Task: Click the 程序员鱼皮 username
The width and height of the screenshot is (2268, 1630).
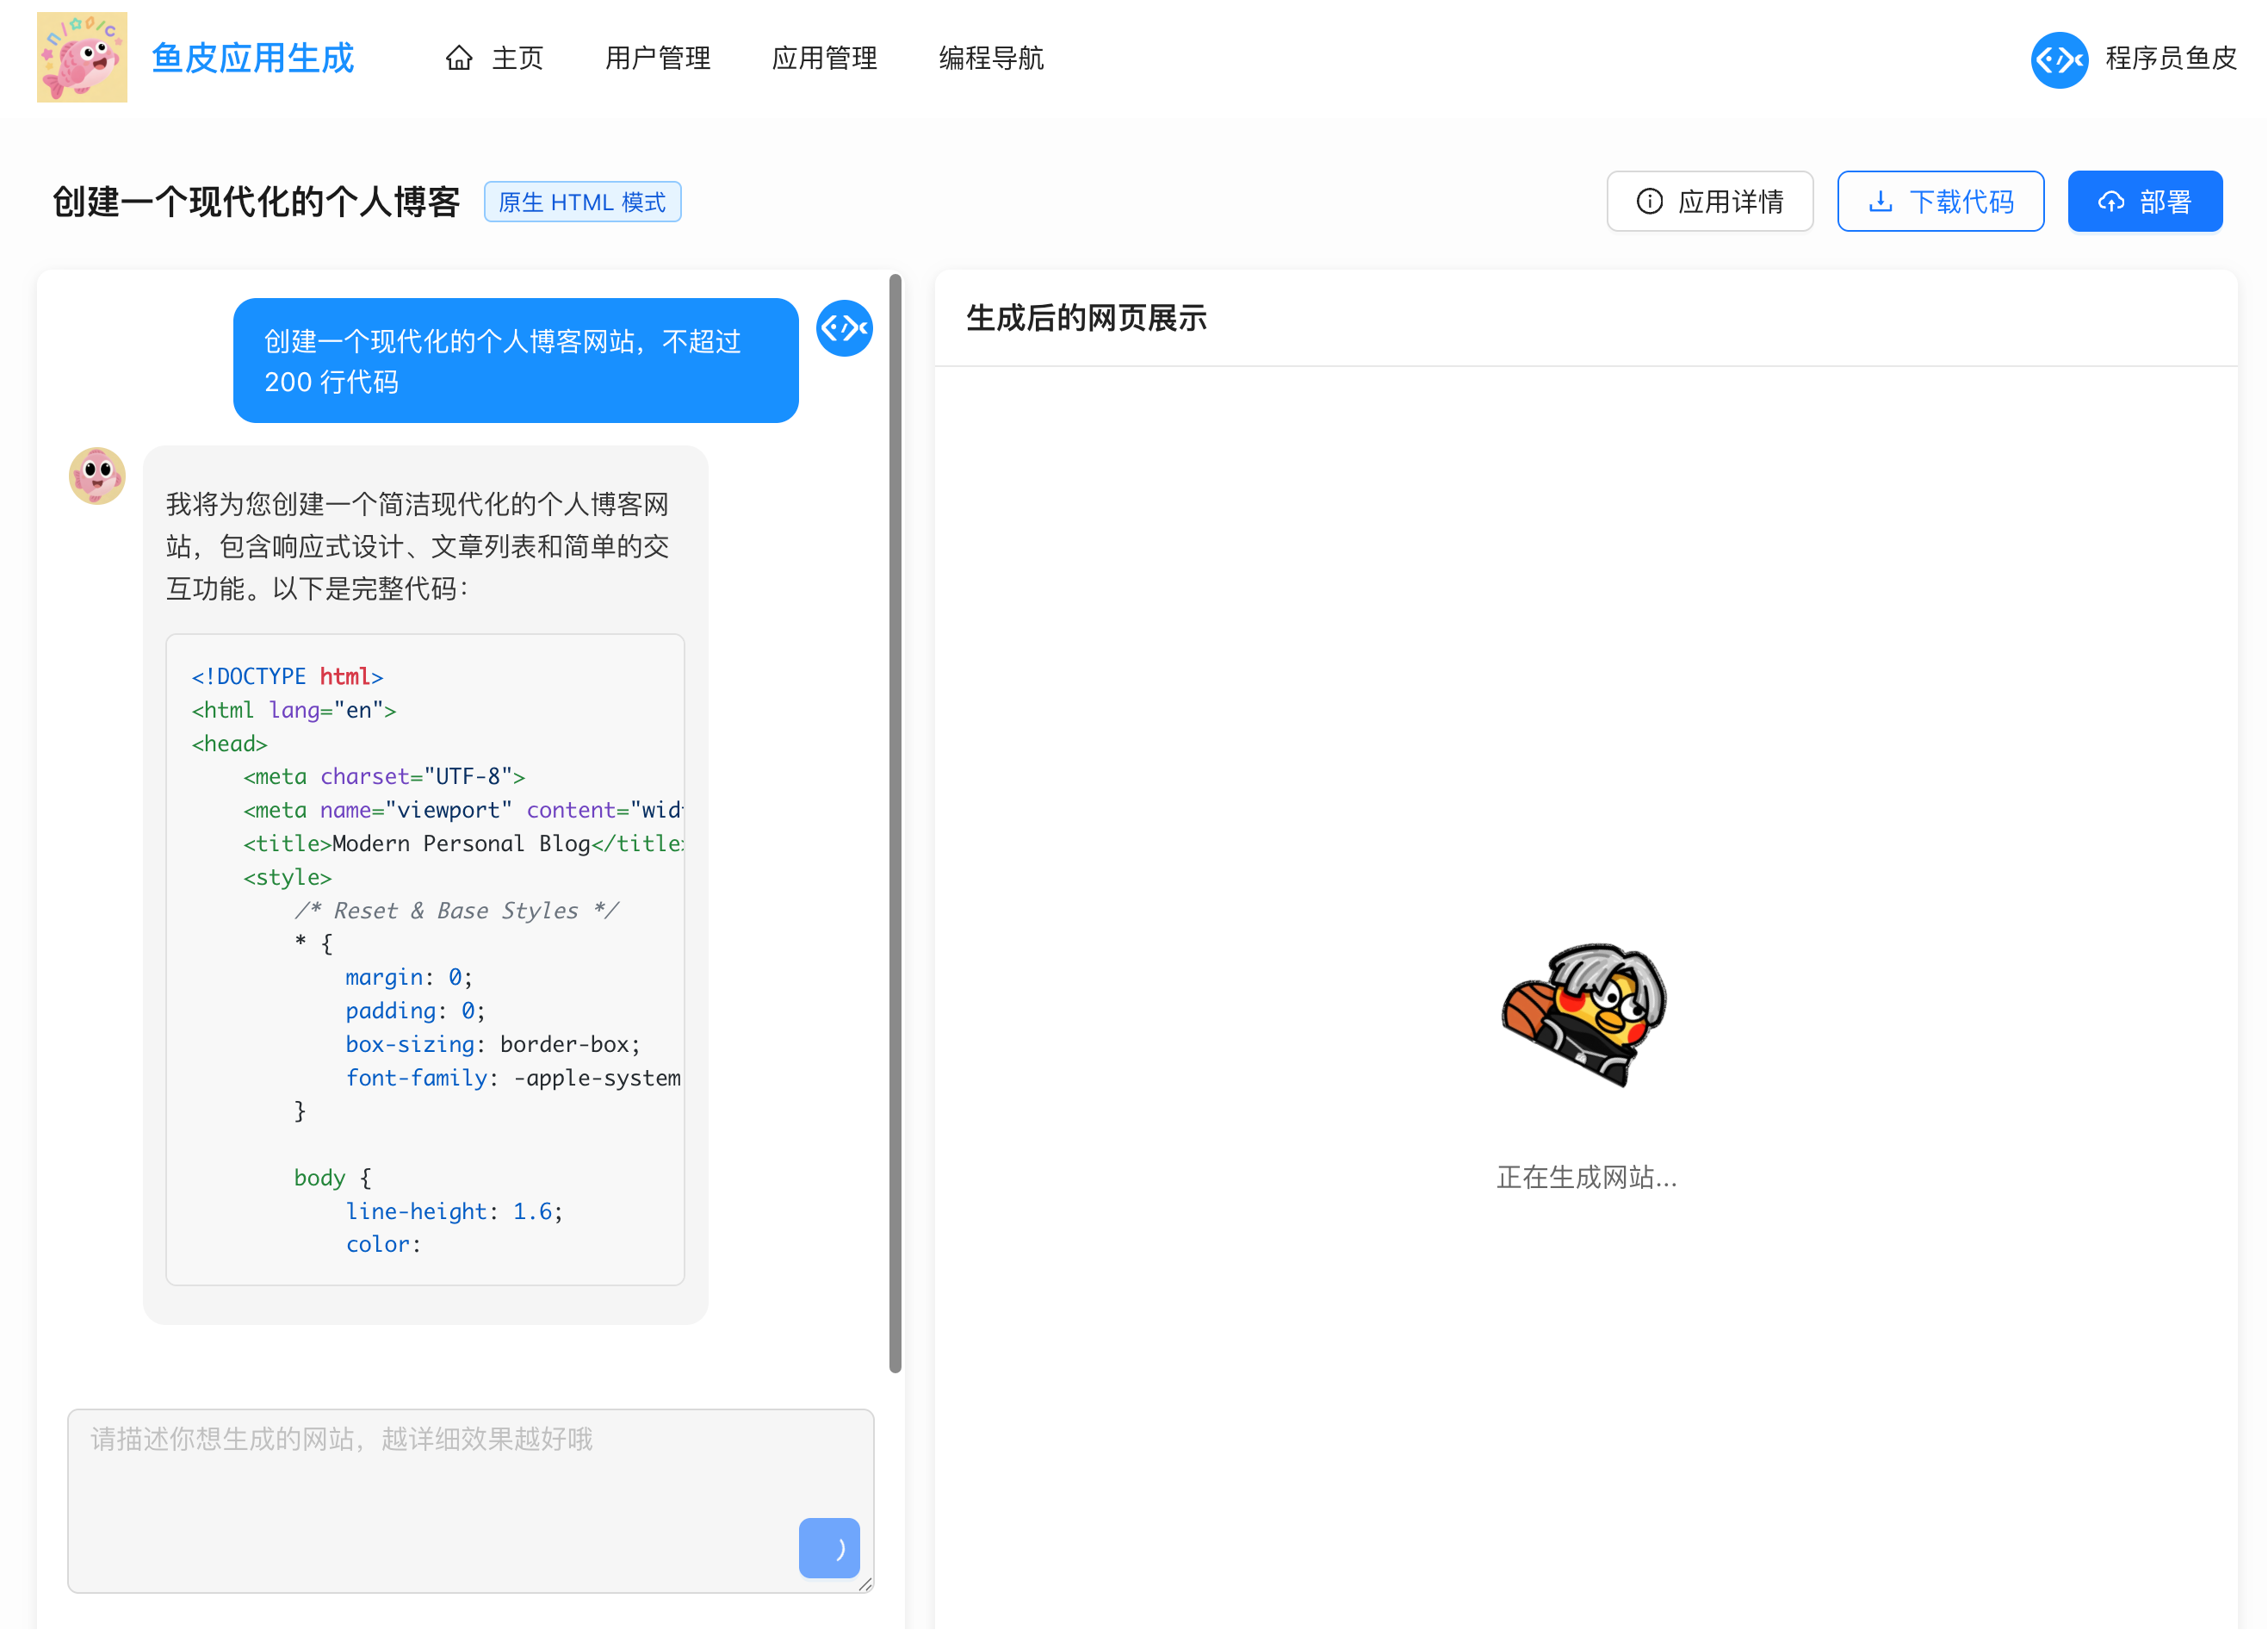Action: (2170, 58)
